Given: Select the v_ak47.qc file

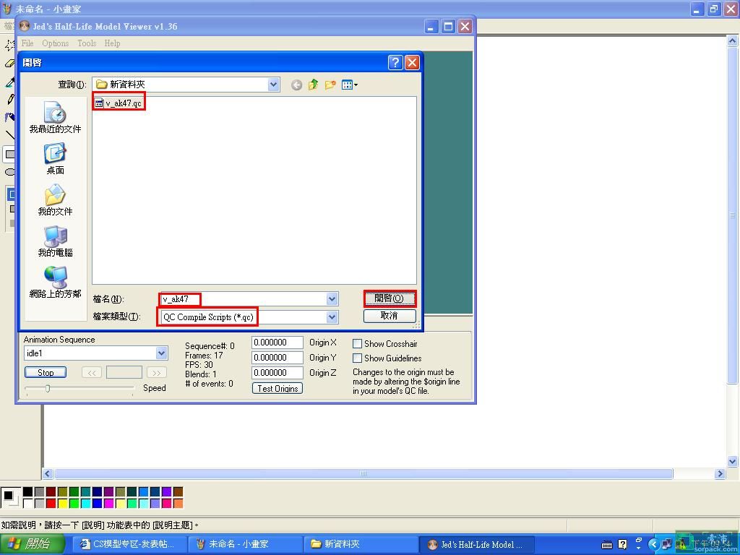Looking at the screenshot, I should pyautogui.click(x=118, y=103).
